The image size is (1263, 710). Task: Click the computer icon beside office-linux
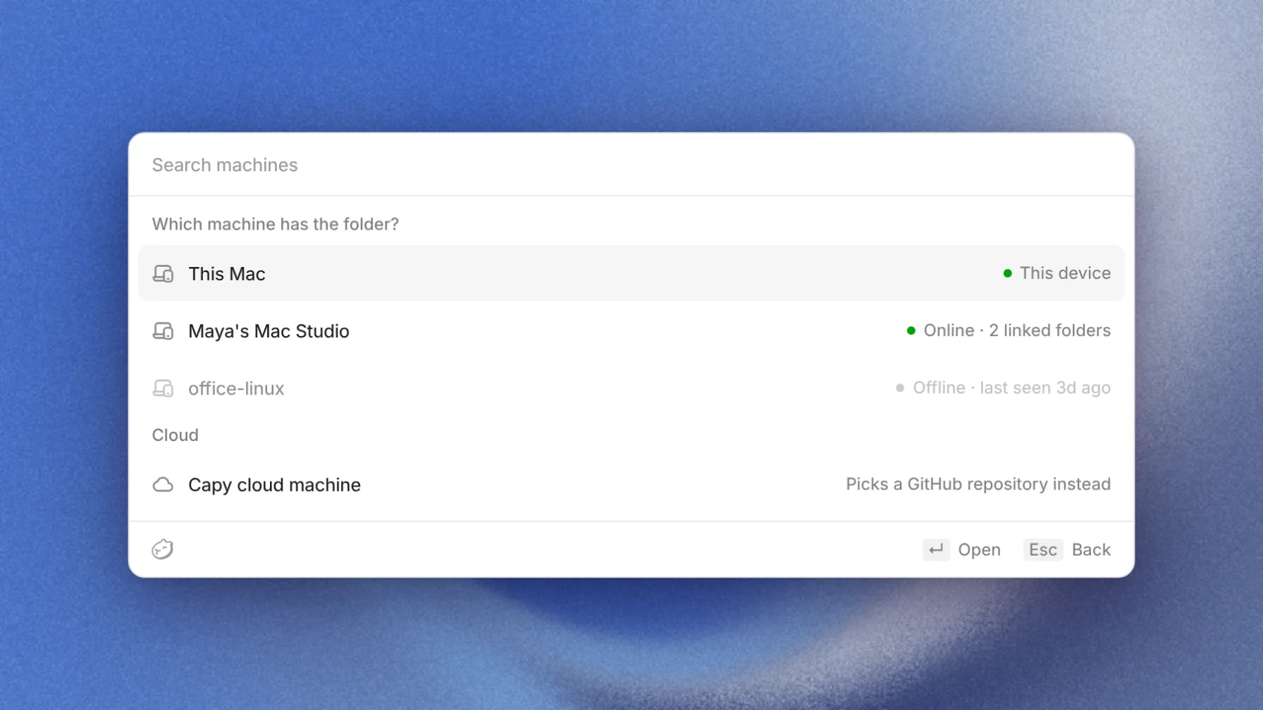[163, 388]
